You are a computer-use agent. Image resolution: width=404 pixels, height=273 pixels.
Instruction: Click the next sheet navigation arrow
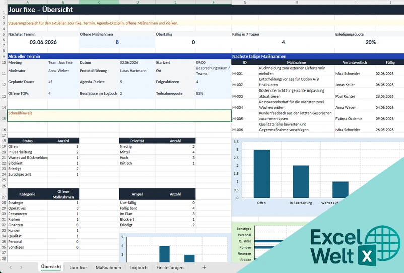(x=21, y=267)
